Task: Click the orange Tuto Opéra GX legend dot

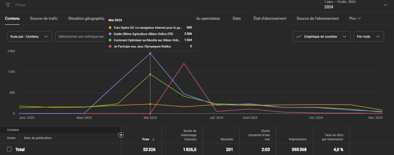Action: (x=110, y=27)
